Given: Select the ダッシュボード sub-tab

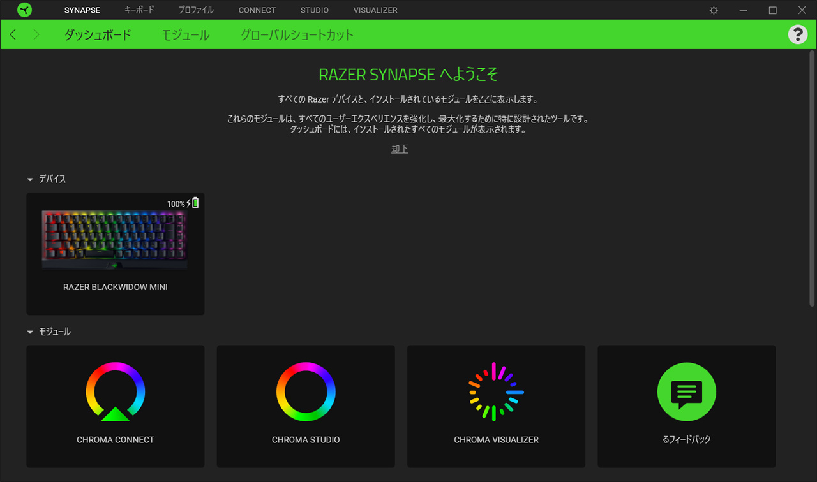Looking at the screenshot, I should point(98,35).
